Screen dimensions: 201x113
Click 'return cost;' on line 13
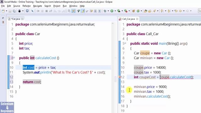[x=32, y=82]
